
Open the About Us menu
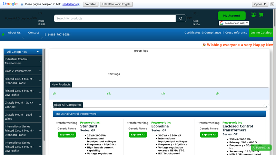tap(14, 33)
